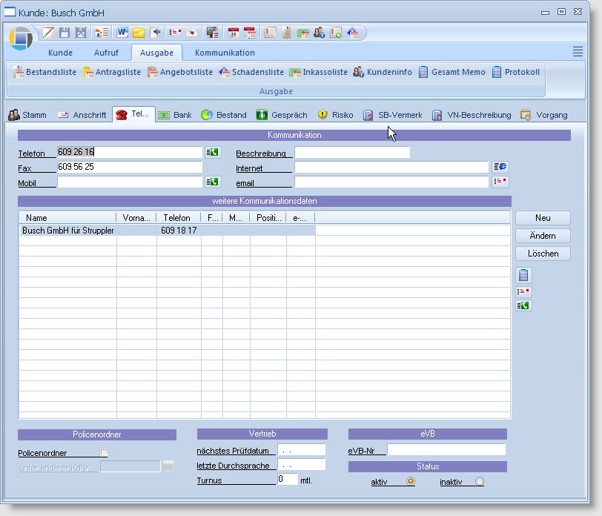Open website via icon beside Internet field

coord(500,167)
